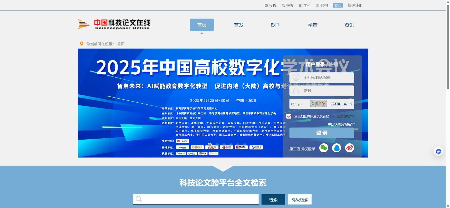
Task: Click the lock icon in password field
Action: pos(296,91)
